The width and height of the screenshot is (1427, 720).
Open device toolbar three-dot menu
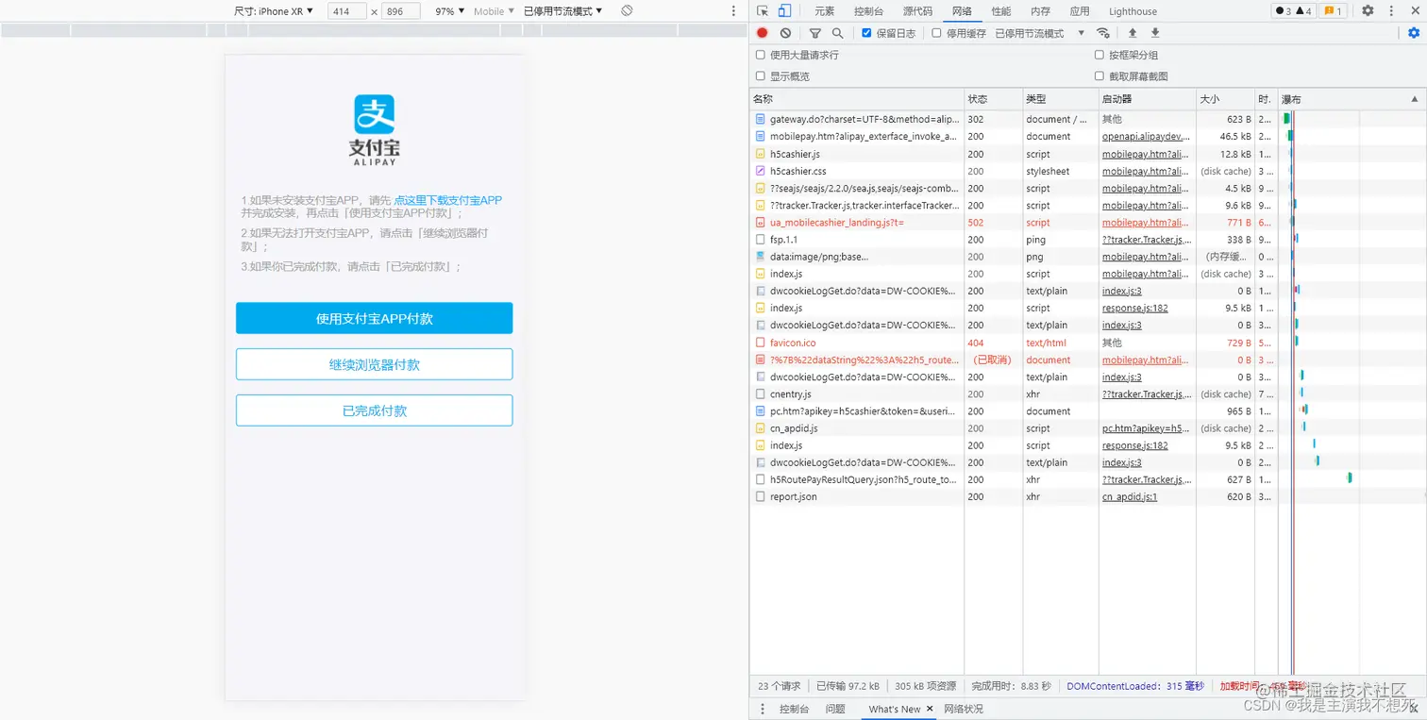click(734, 11)
